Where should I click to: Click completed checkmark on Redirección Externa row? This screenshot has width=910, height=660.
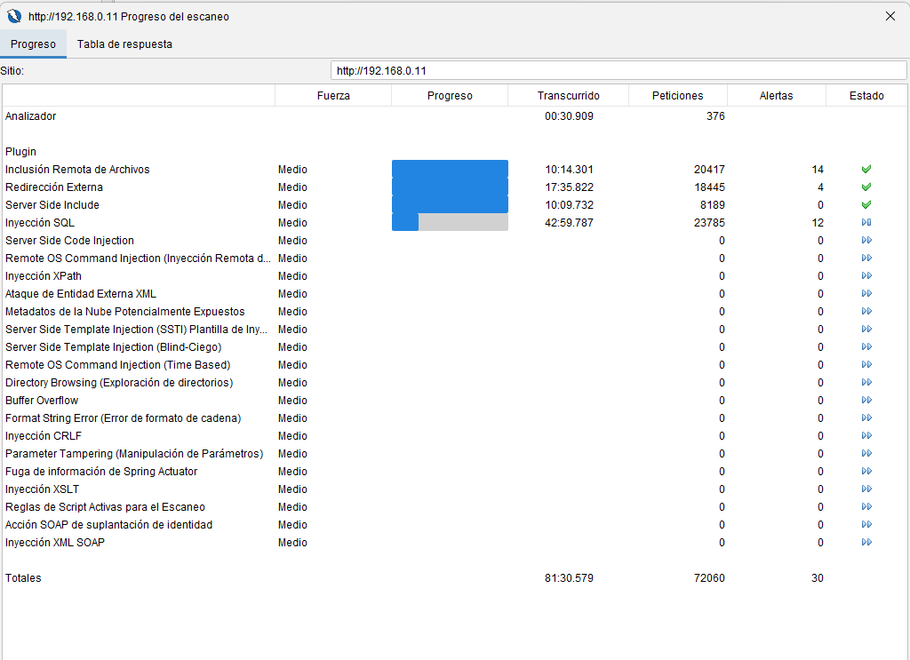click(x=866, y=187)
